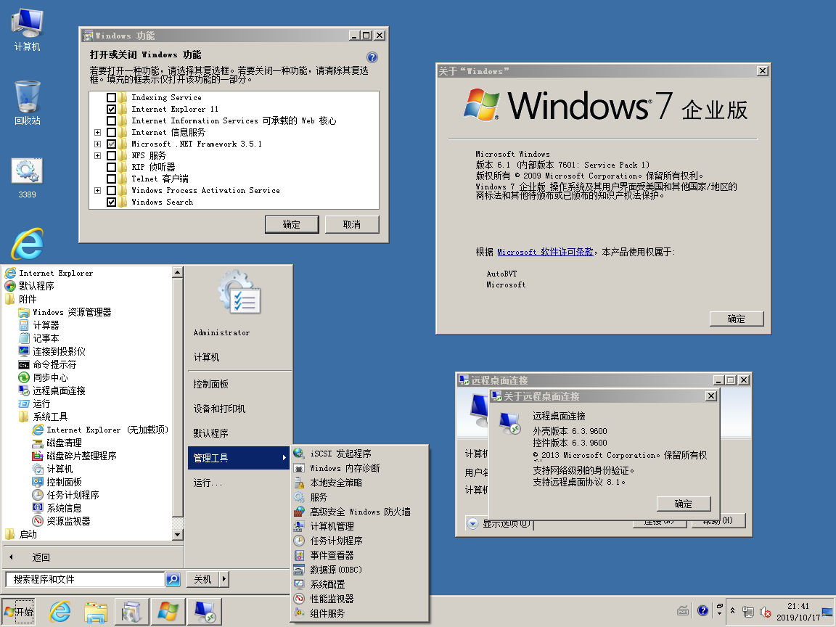Uncheck the Internet Explorer 11 feature
Image resolution: width=836 pixels, height=627 pixels.
[111, 109]
